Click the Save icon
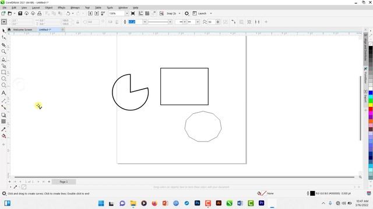 (20, 13)
